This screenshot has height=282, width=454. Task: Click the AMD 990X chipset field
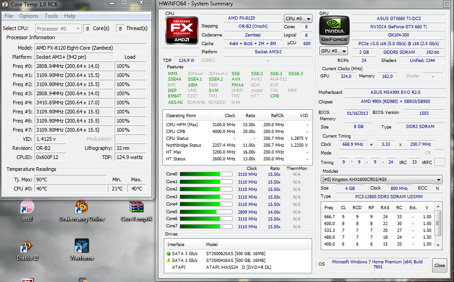pos(395,102)
